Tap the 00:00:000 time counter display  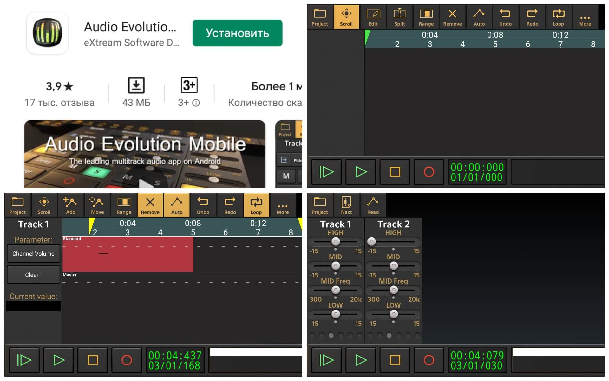tap(477, 172)
